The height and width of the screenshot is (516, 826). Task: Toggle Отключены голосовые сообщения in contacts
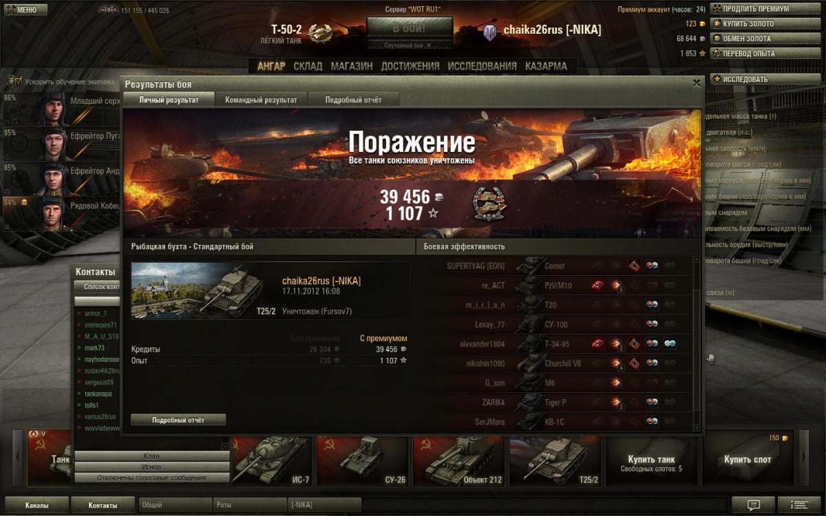151,477
